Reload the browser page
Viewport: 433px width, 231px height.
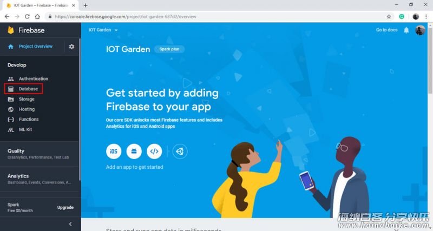[x=27, y=17]
